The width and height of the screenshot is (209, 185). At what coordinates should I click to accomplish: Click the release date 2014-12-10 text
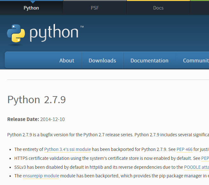click(x=52, y=119)
